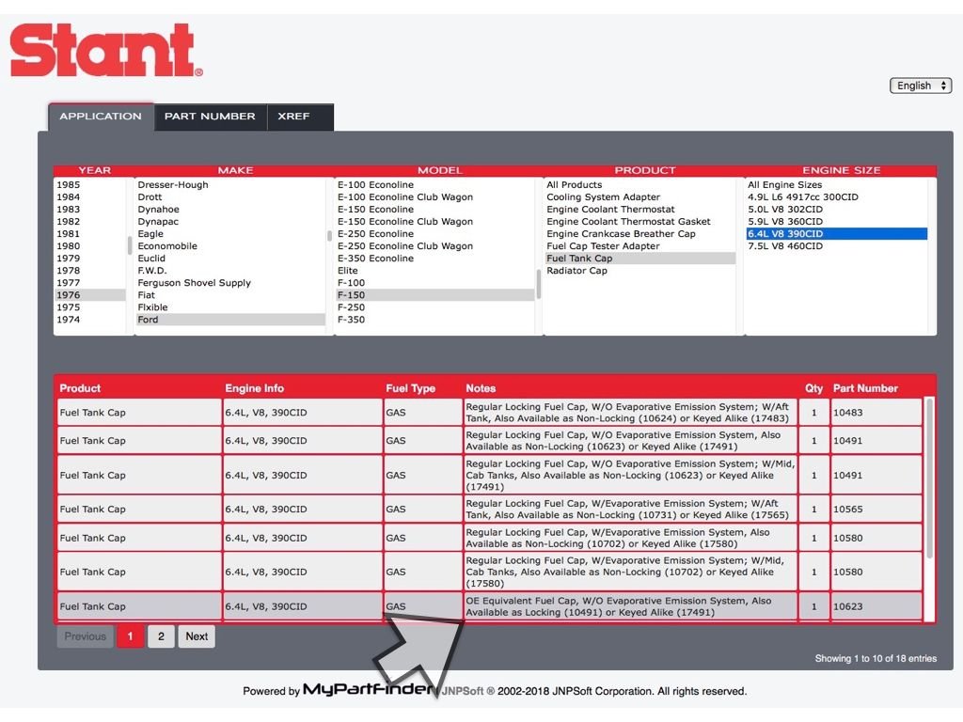Select year 1977 in Year list
This screenshot has height=722, width=963.
click(x=69, y=283)
